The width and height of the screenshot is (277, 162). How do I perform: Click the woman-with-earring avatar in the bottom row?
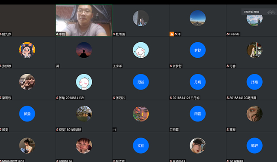[198, 146]
